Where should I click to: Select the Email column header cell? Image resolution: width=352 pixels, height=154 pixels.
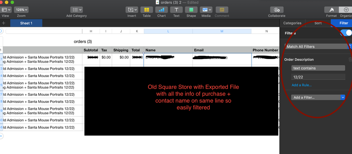[x=222, y=50]
